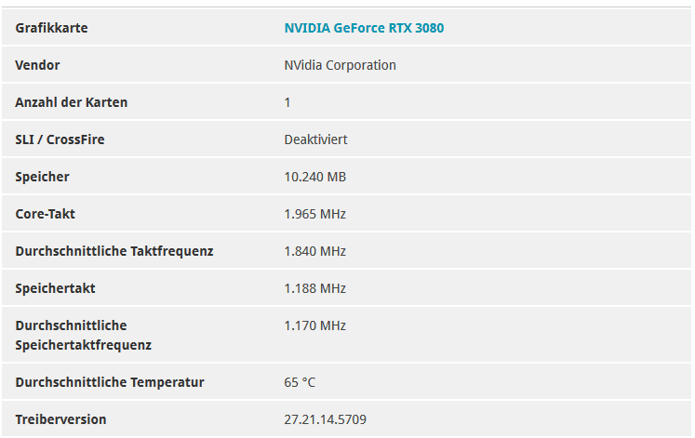Click the NVidia Corporation vendor value
Viewport: 695px width, 438px height.
pyautogui.click(x=340, y=65)
